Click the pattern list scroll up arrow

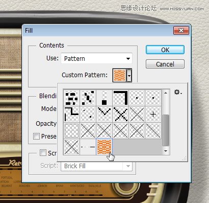coord(166,93)
